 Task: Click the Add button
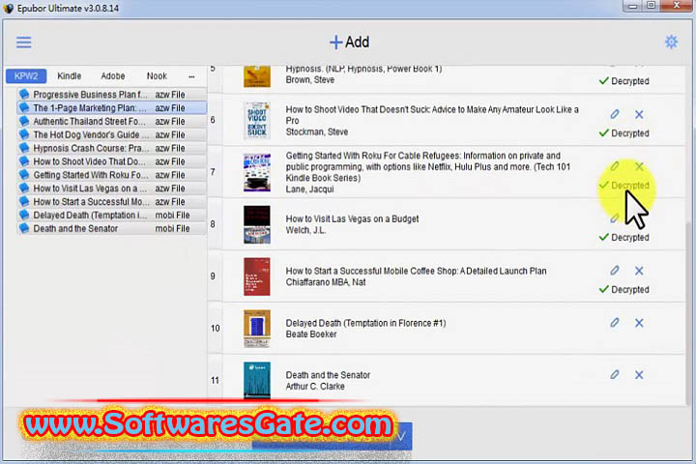[349, 43]
